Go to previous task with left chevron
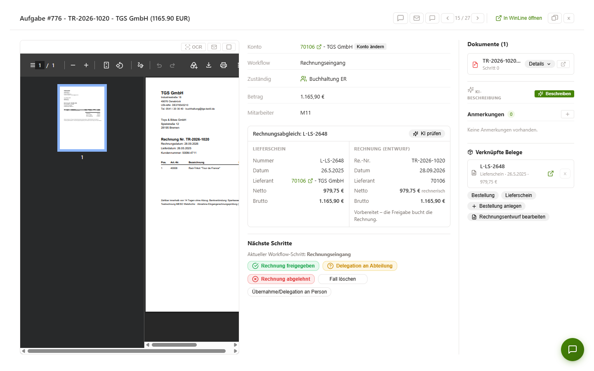Screen dimensions: 594x371 click(448, 18)
